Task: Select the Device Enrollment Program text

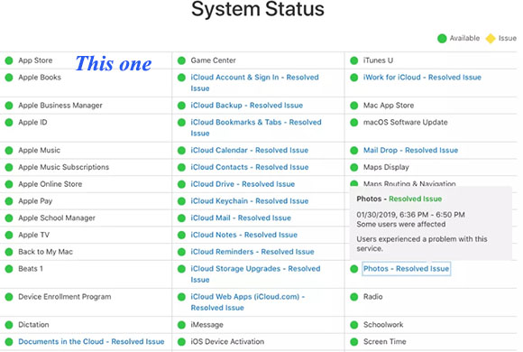Action: tap(65, 297)
